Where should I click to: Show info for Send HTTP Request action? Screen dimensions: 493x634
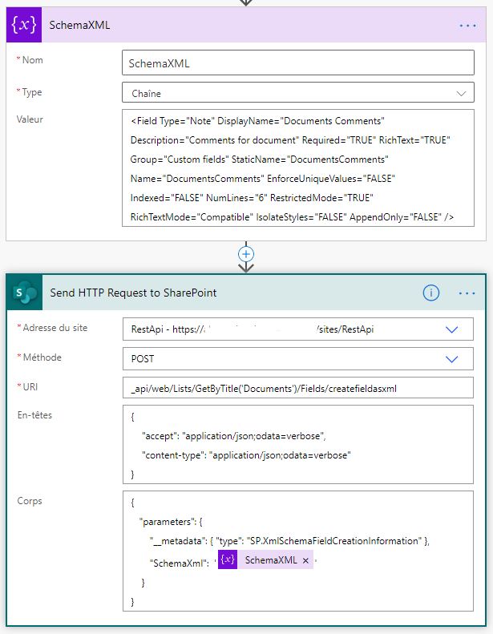431,293
